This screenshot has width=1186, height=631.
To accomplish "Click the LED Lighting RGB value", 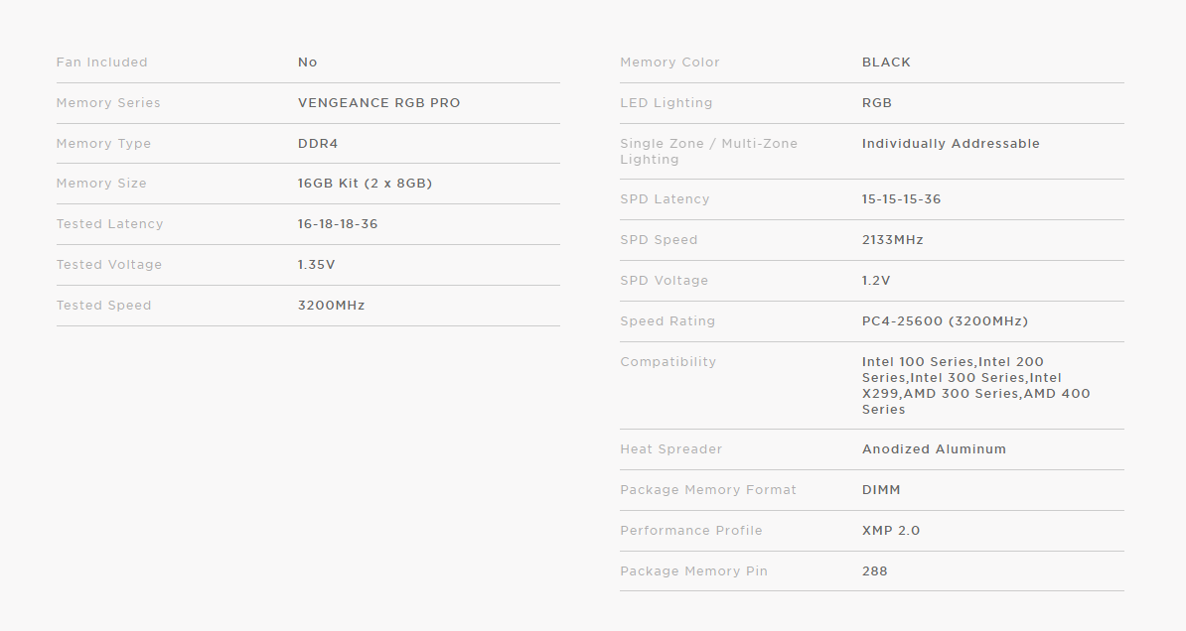I will [x=877, y=103].
